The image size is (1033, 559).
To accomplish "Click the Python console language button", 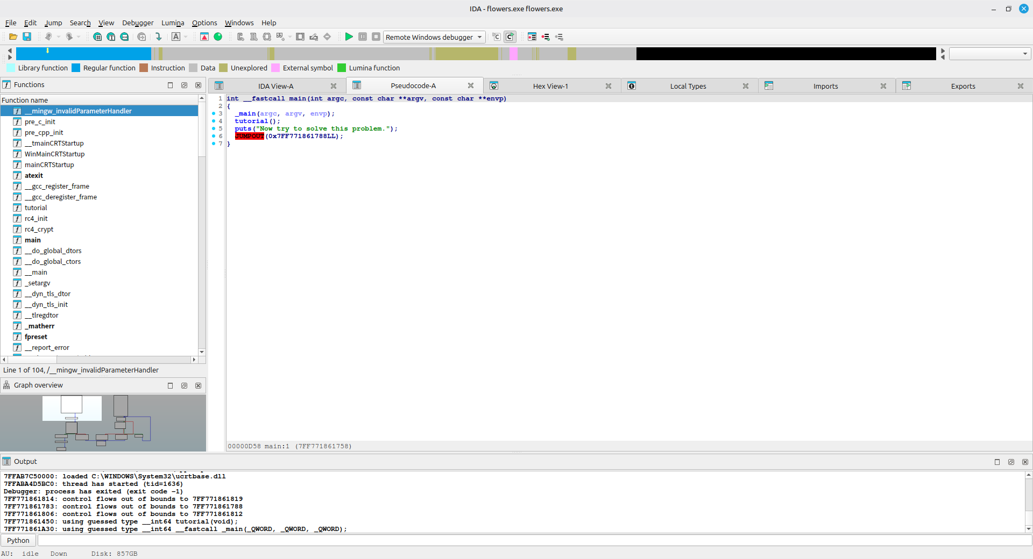I will click(x=18, y=541).
